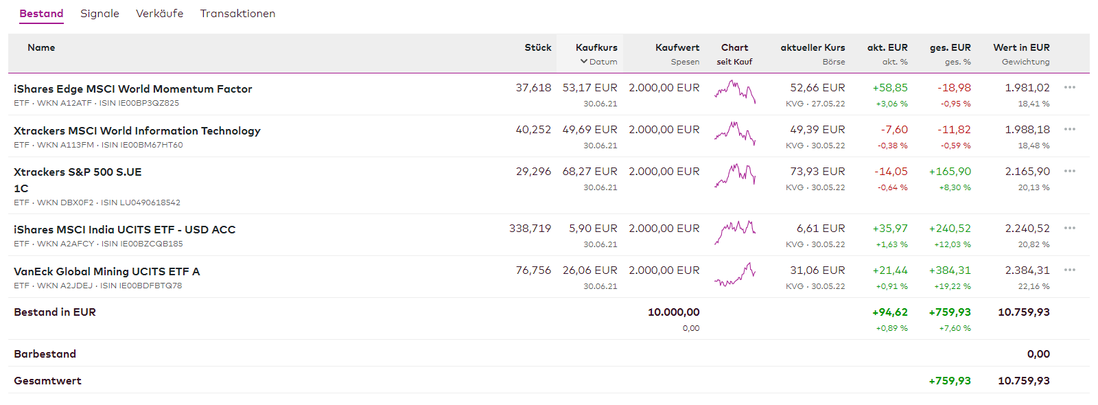The height and width of the screenshot is (405, 1098).
Task: Open the mini chart for iShares MSCI India
Action: [734, 233]
